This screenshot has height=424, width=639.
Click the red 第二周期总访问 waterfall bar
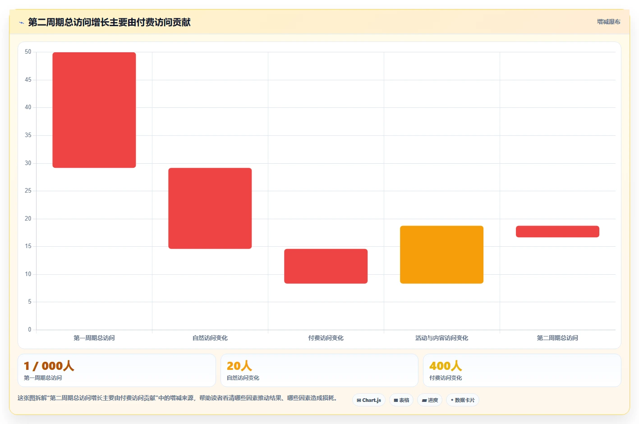(558, 231)
